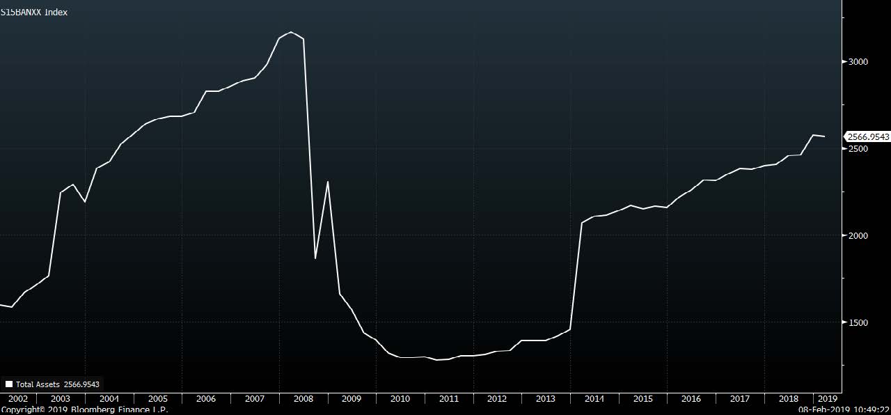Click the line's highest peak in early 2008
This screenshot has width=891, height=415.
coord(291,32)
